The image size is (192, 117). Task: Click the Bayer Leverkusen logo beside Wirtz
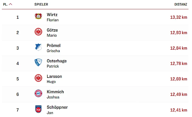[x=38, y=17]
